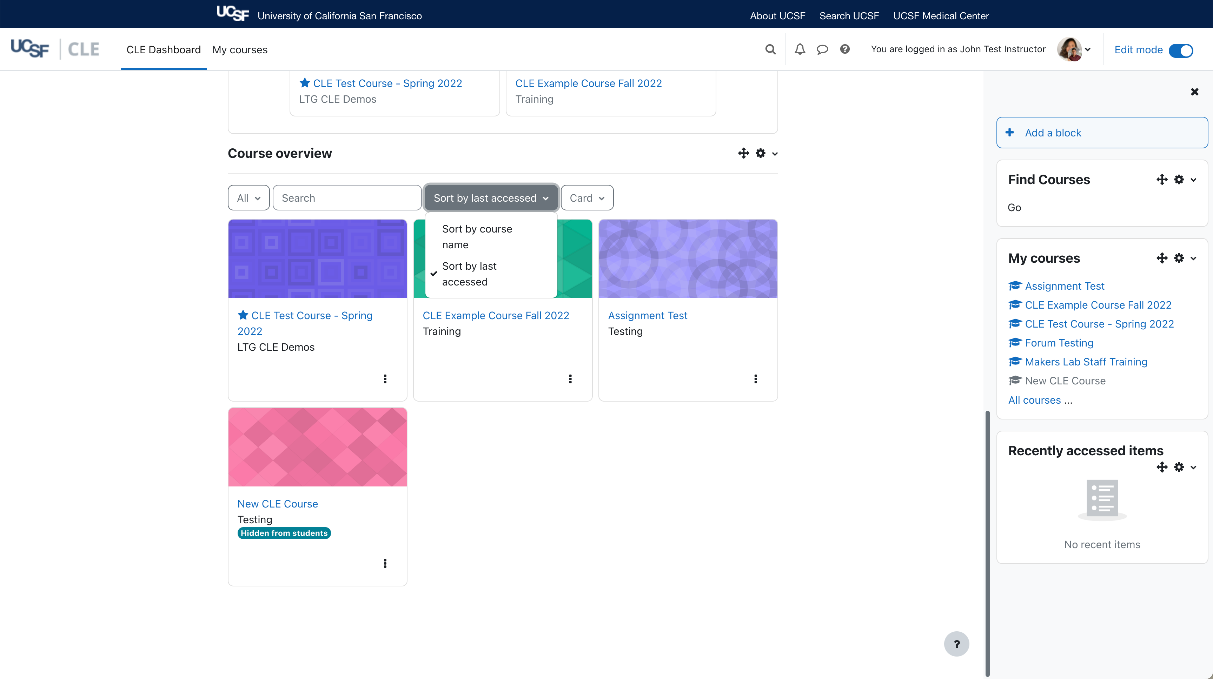Switch to My courses tab
The width and height of the screenshot is (1213, 679).
pyautogui.click(x=240, y=49)
